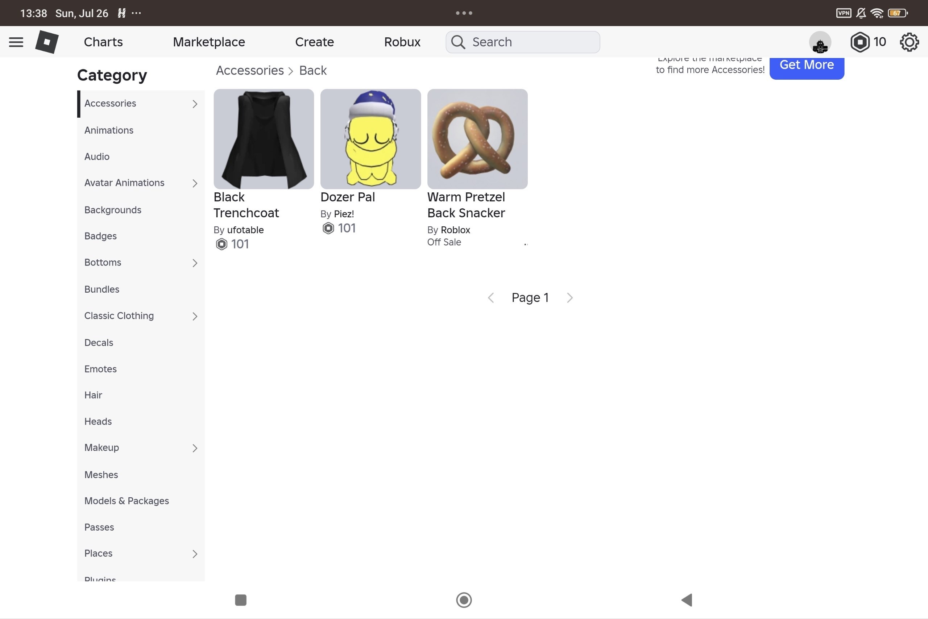
Task: Open the Warm Pretzel Back Snacker thumbnail
Action: 477,139
